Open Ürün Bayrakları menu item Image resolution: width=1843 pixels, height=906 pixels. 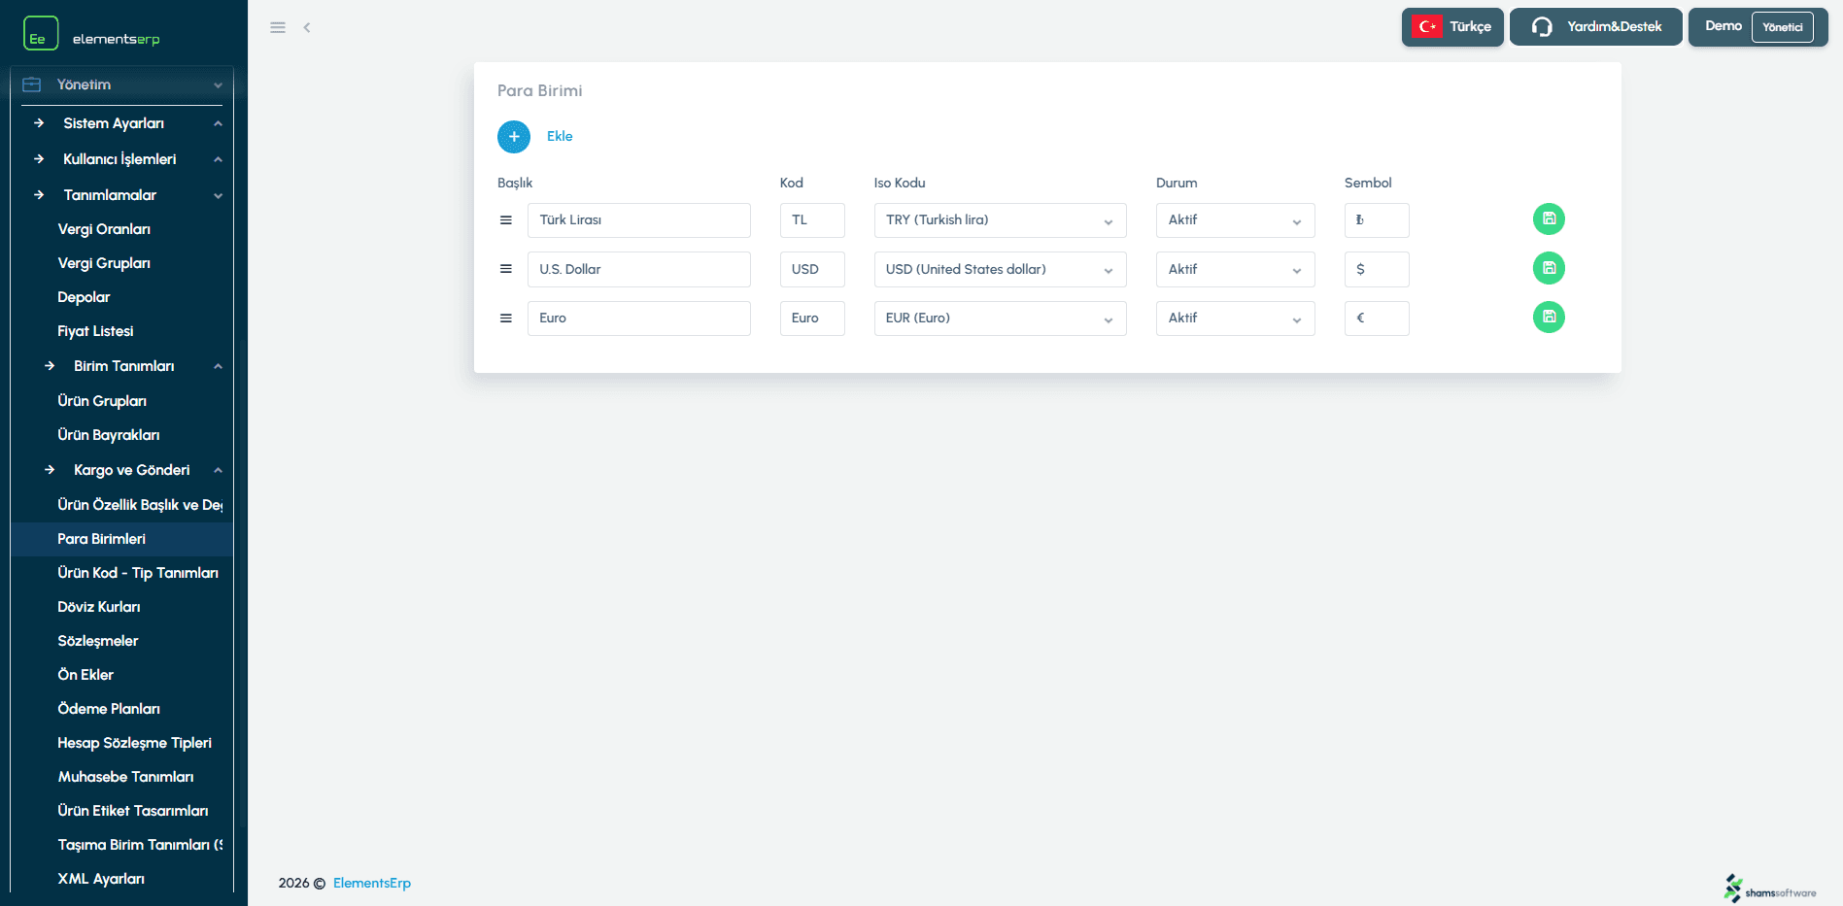pos(109,435)
